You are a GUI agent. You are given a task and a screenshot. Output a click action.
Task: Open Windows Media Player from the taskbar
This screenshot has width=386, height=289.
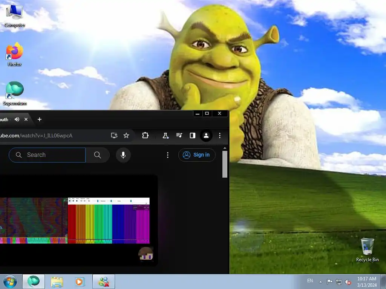tap(80, 281)
